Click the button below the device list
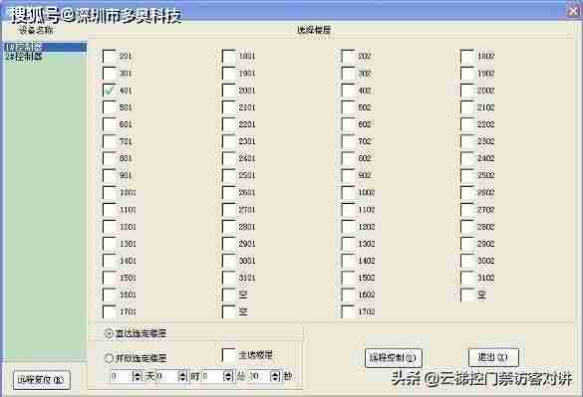This screenshot has width=583, height=397. click(42, 379)
